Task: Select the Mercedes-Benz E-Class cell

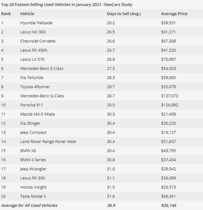Action: coord(42,68)
